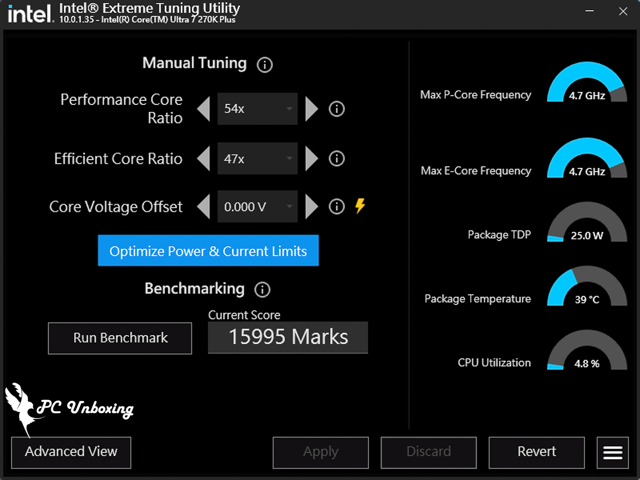
Task: Click the Package Temperature gauge
Action: point(587,288)
